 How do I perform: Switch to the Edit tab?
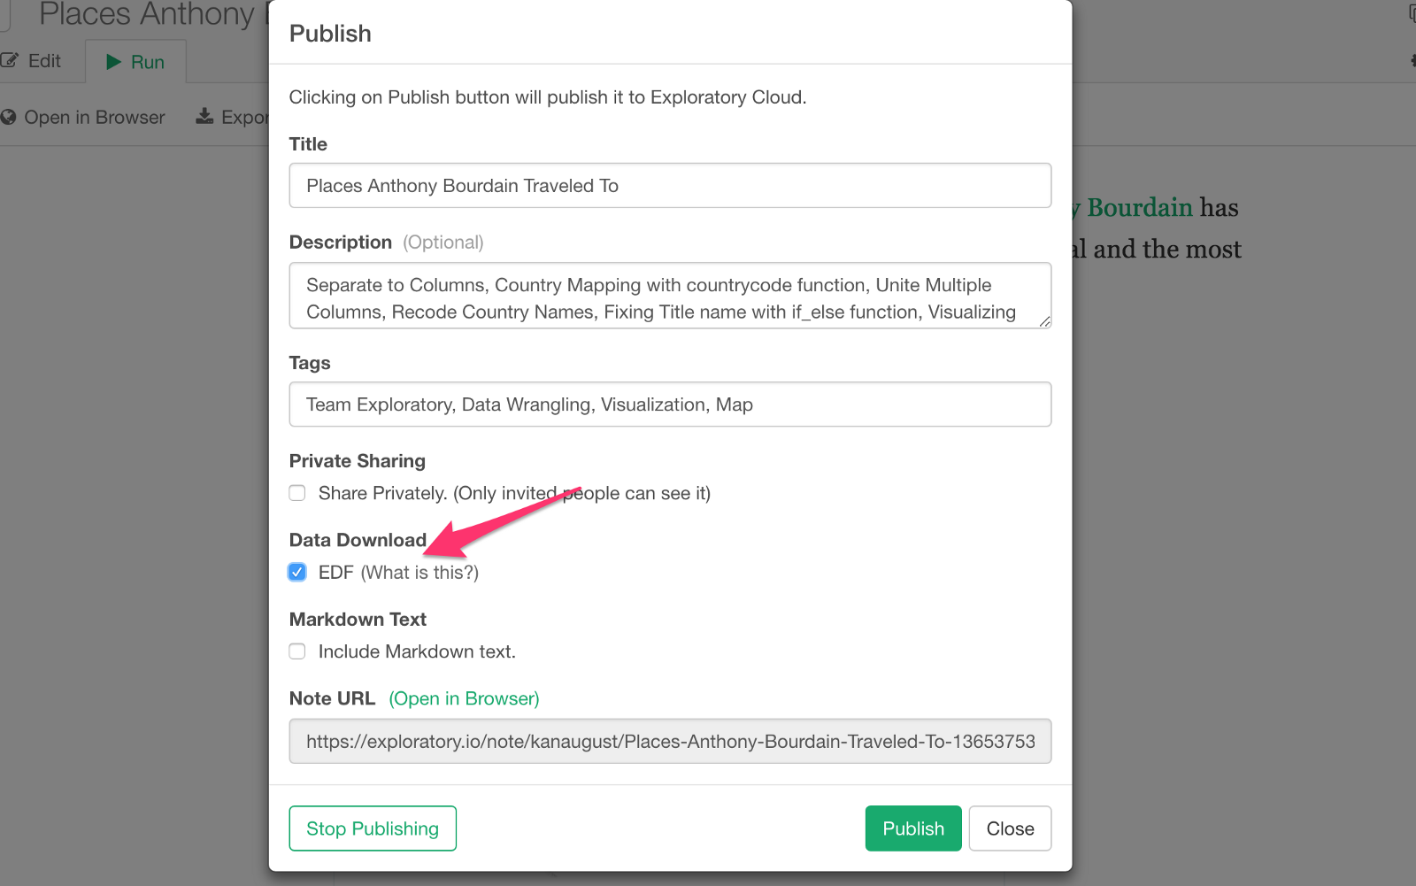(32, 61)
